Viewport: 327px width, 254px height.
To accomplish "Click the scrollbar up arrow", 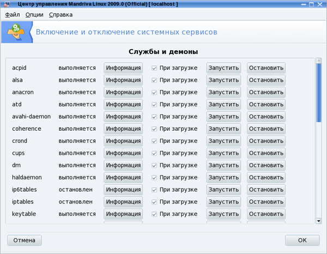I will point(318,61).
